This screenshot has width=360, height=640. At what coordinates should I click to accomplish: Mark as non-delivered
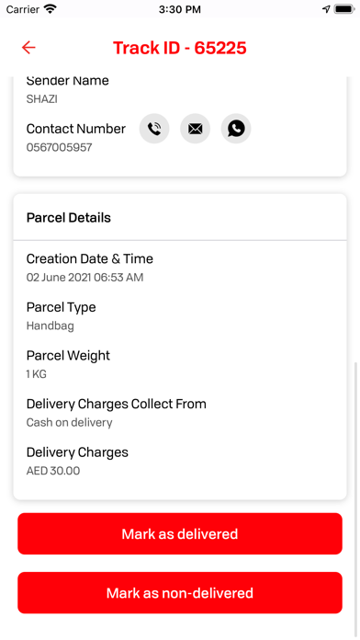180,593
